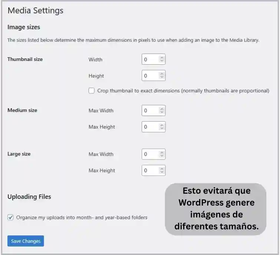Decrease Medium Max Height with down arrow
Viewport: 280px width, 255px height.
[x=162, y=128]
